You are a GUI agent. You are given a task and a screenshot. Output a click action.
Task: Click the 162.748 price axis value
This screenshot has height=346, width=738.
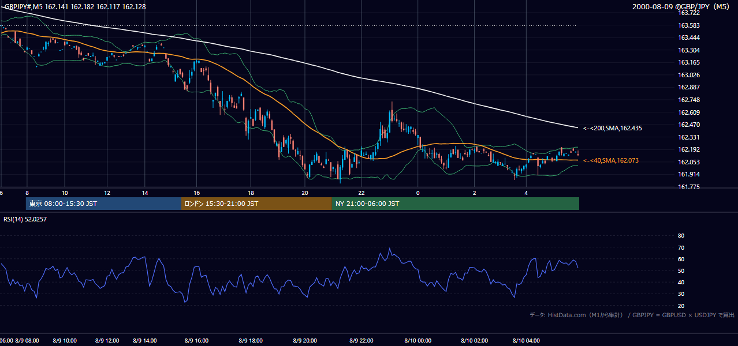pos(688,100)
